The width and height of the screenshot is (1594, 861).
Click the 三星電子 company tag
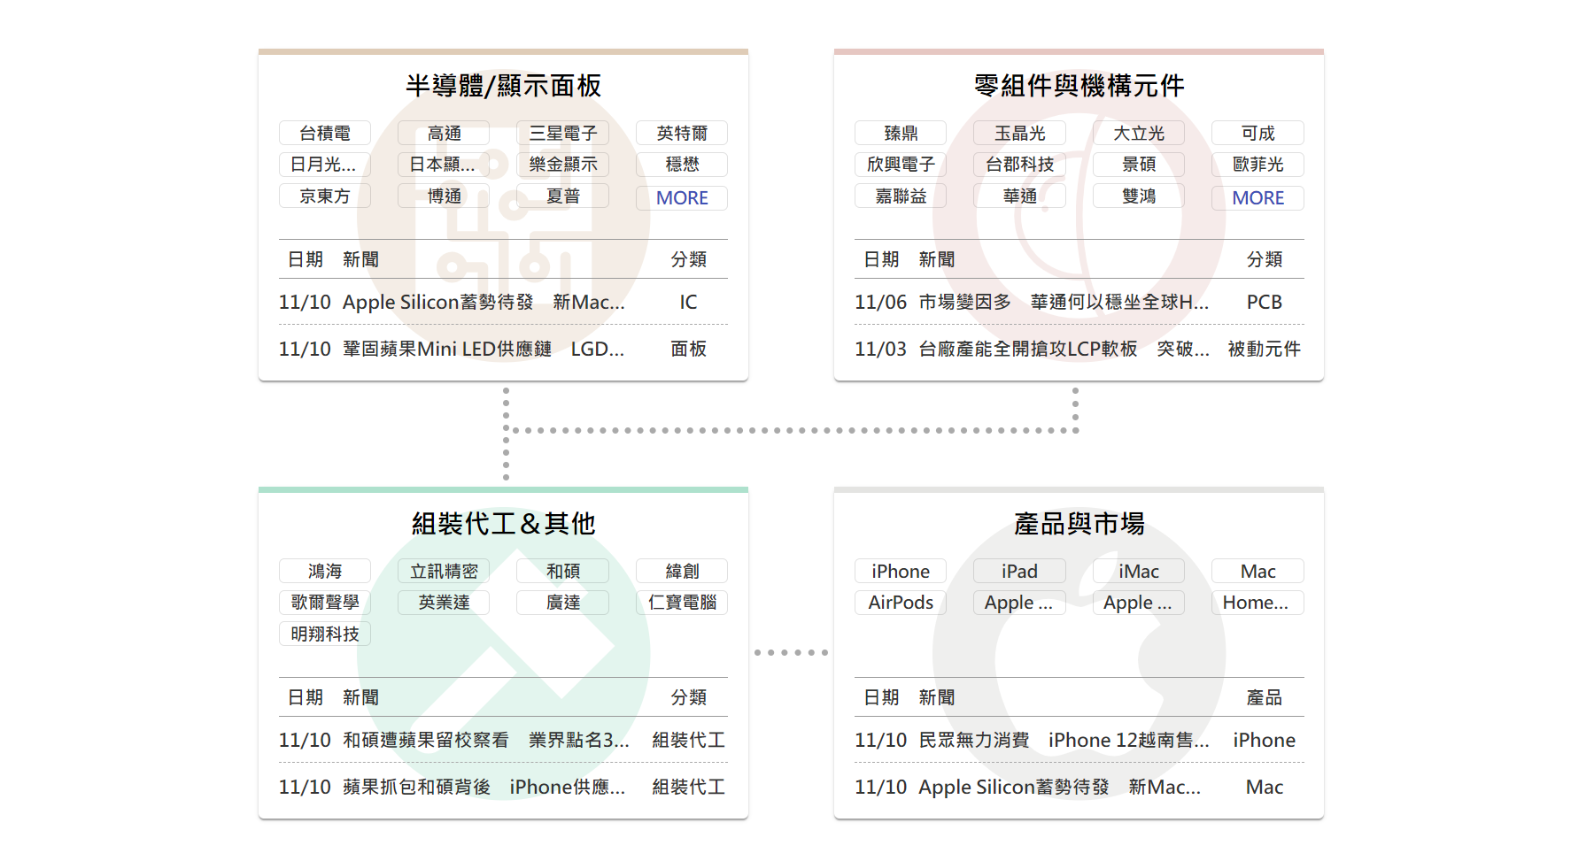562,134
